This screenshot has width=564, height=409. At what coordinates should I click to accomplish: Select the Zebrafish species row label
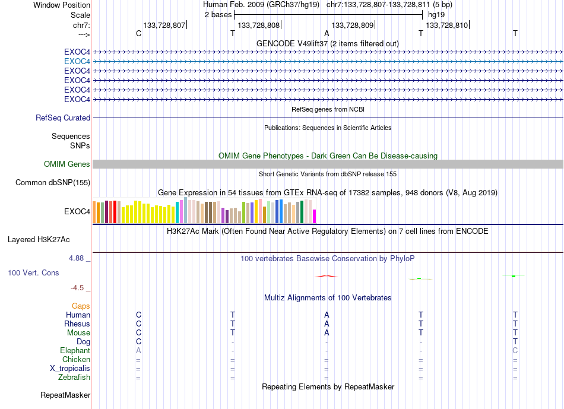74,378
